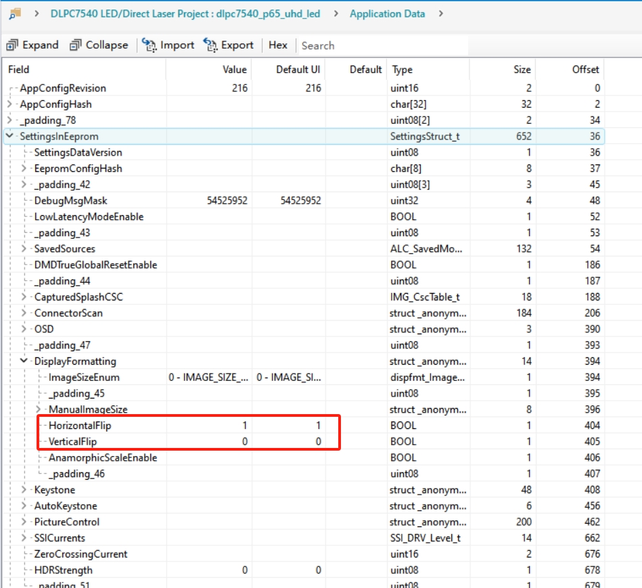This screenshot has height=588, width=642.
Task: Click into the Search field
Action: 383,45
